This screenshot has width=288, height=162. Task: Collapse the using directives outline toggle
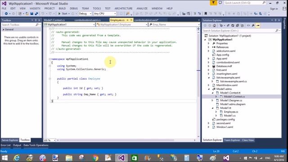(50, 66)
